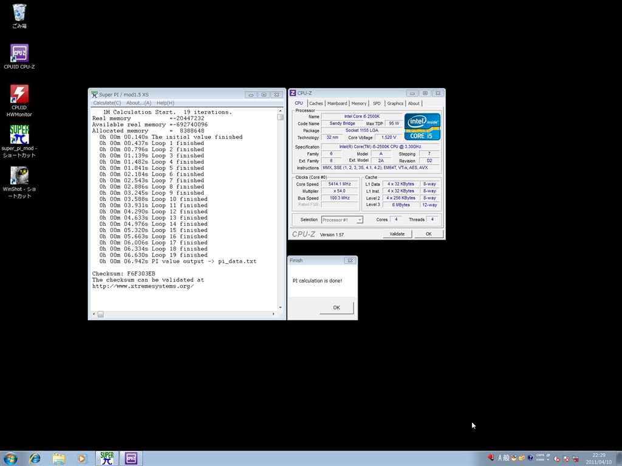The height and width of the screenshot is (466, 622).
Task: Click the Intel Core i5 logo
Action: click(x=422, y=126)
